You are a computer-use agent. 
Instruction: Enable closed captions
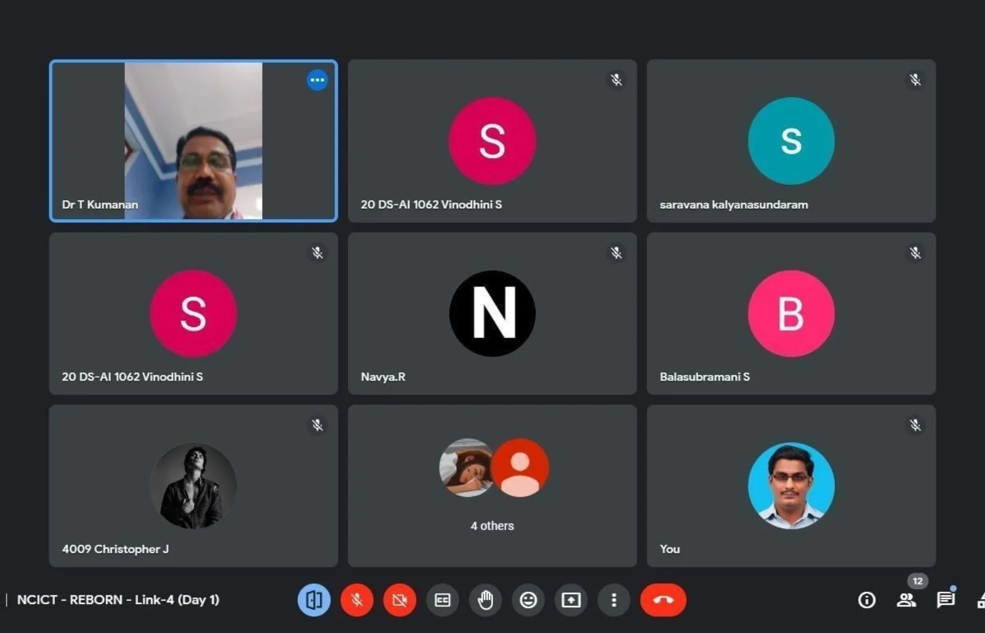click(443, 600)
